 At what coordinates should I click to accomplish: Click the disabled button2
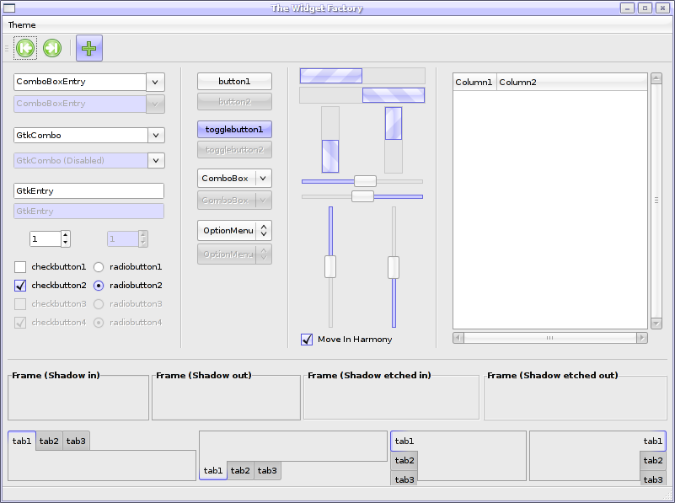point(234,102)
